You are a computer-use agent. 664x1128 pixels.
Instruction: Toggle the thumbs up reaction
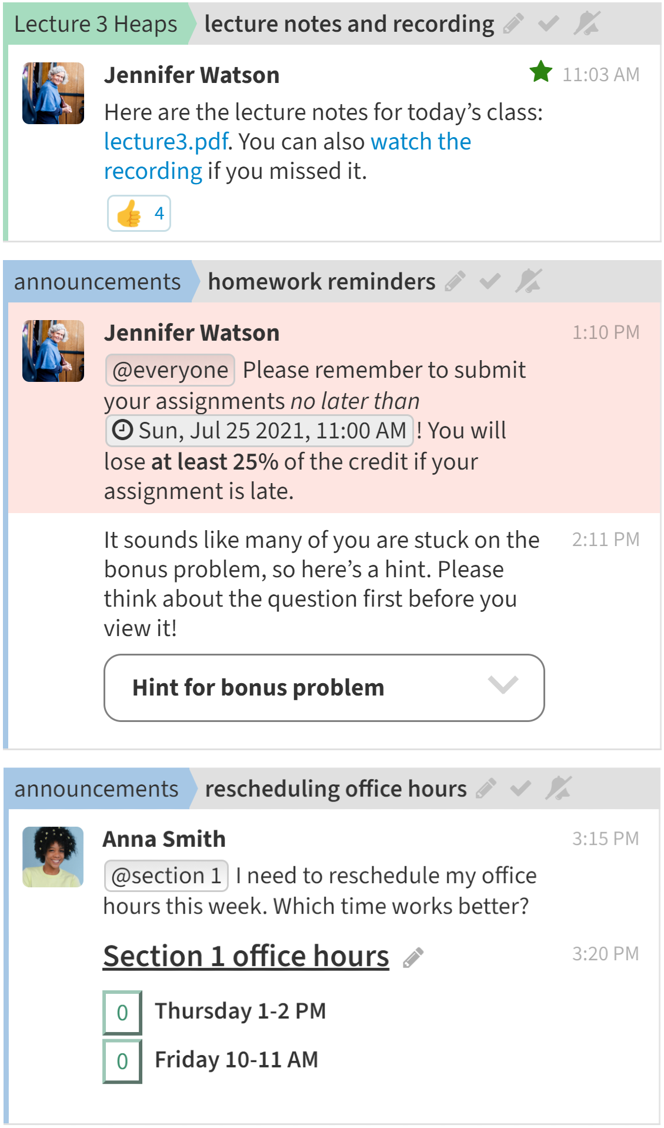tap(139, 213)
